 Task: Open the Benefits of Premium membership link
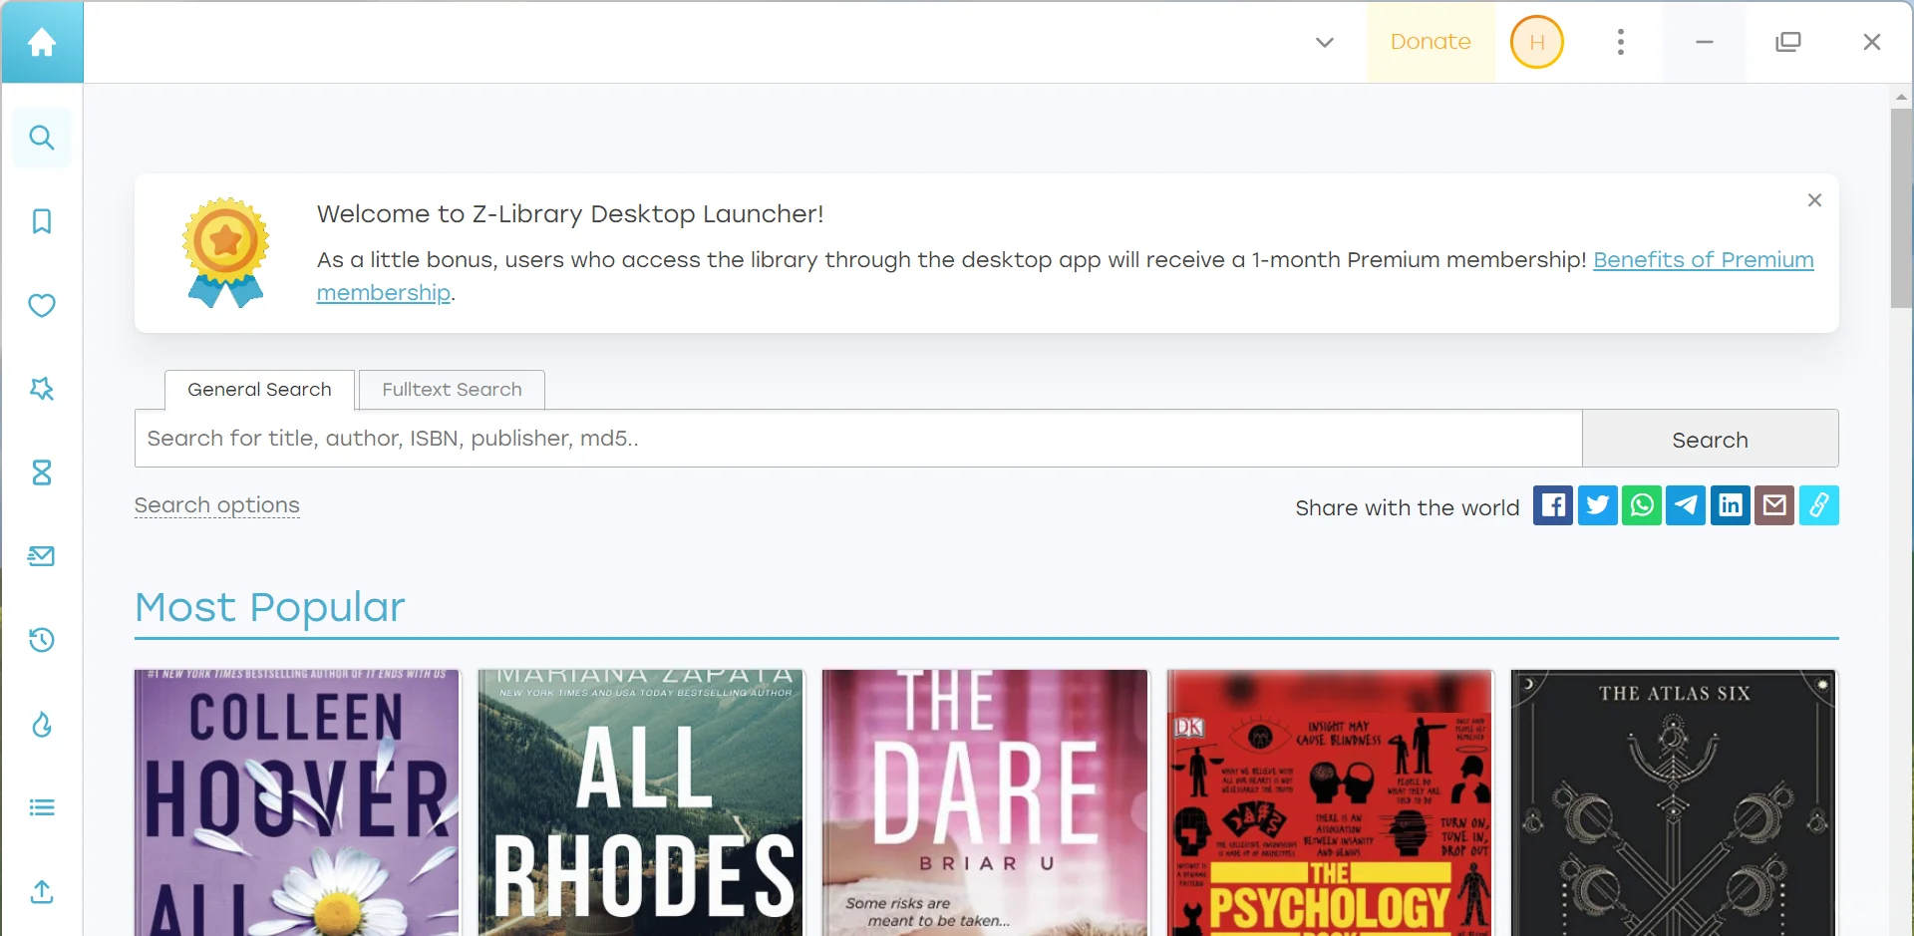[1703, 260]
